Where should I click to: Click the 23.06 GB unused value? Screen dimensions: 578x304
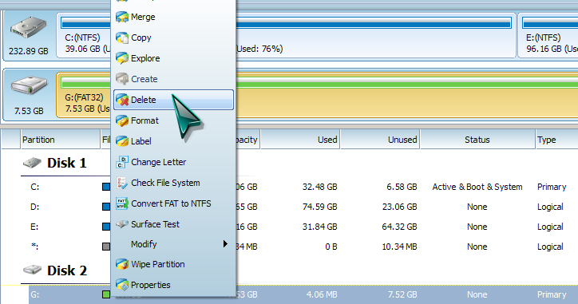point(400,207)
